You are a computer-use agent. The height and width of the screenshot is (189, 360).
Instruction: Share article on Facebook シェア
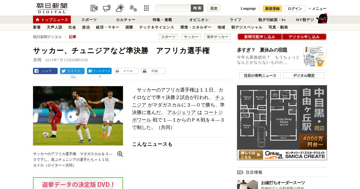(x=45, y=71)
